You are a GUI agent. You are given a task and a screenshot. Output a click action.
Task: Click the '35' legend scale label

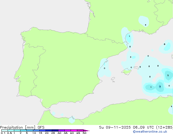tap(65, 133)
